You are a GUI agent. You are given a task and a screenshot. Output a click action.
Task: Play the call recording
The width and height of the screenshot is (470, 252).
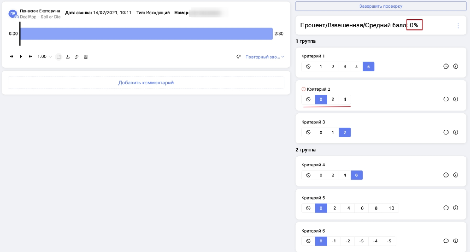(x=21, y=57)
